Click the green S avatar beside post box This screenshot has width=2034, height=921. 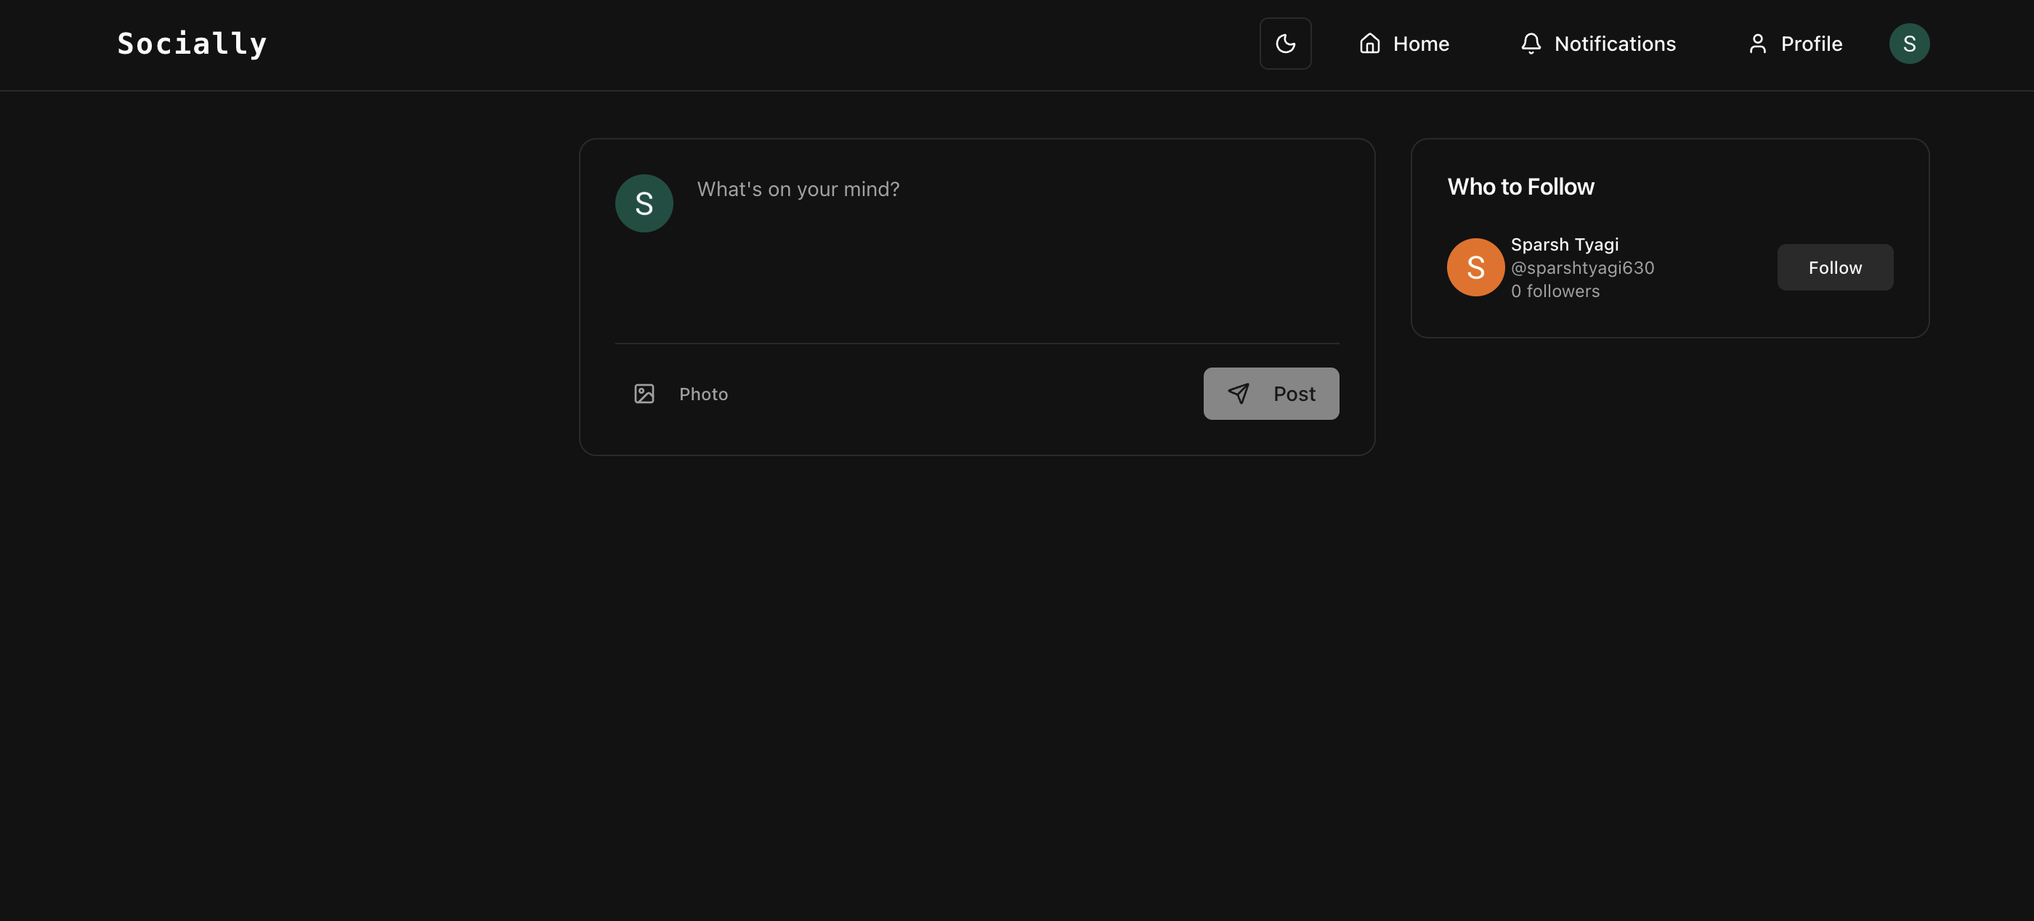(644, 203)
